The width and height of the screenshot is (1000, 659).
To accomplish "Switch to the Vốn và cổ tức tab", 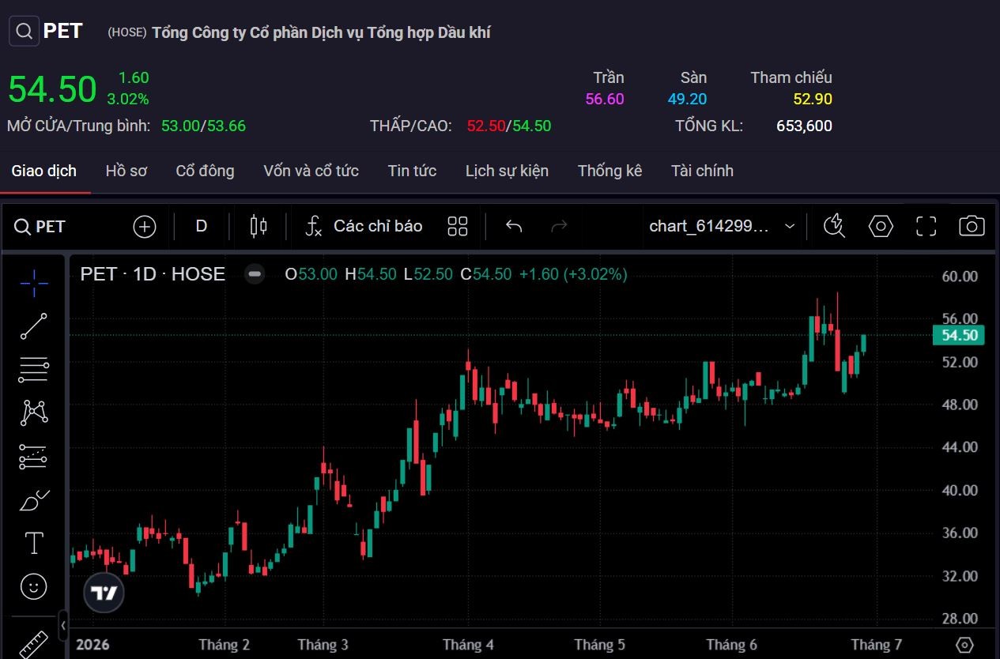I will 311,171.
